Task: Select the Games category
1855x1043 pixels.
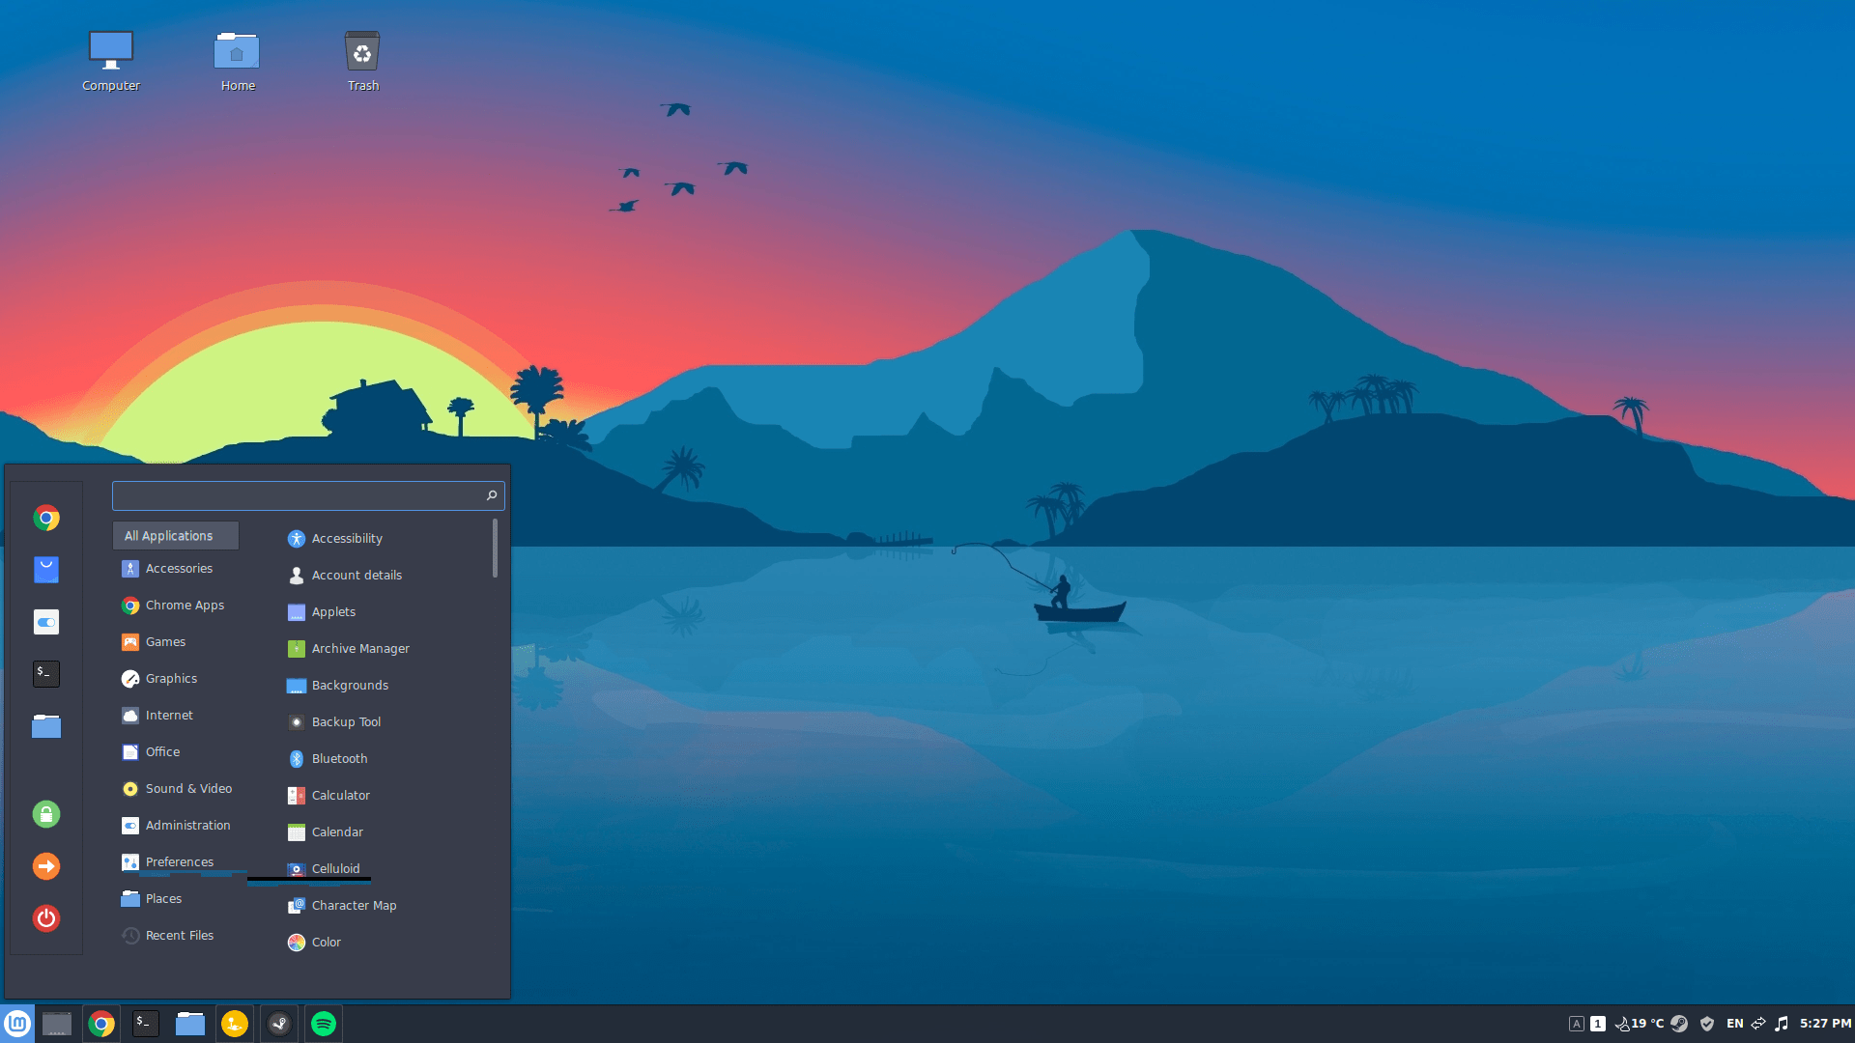Action: [176, 642]
